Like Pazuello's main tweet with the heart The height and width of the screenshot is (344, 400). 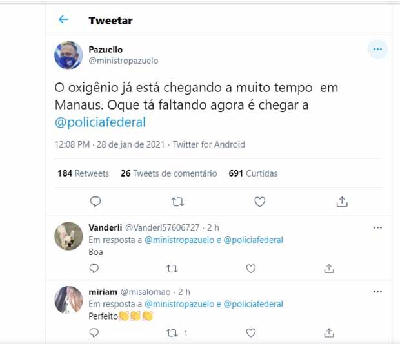pyautogui.click(x=260, y=202)
